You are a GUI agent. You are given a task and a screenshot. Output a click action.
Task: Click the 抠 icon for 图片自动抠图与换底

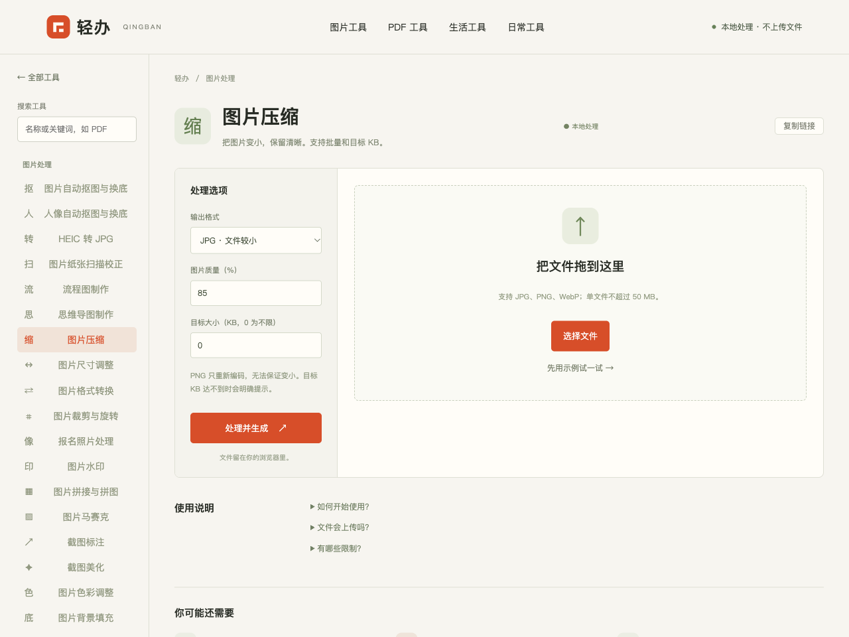[29, 188]
